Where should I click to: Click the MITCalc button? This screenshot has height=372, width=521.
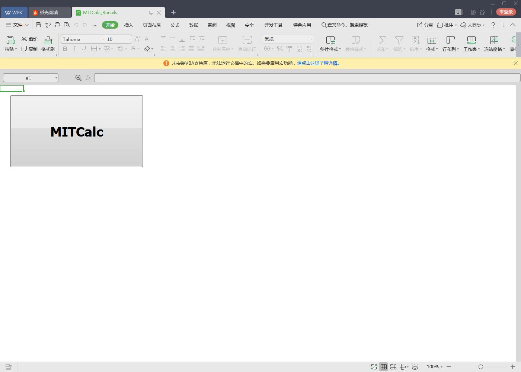pos(77,131)
